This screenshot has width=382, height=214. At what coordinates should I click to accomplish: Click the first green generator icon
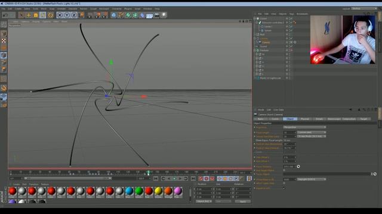pyautogui.click(x=128, y=15)
